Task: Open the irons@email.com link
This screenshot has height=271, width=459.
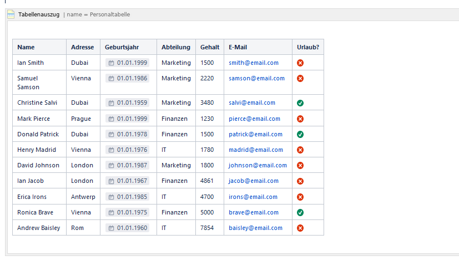Action: point(253,197)
